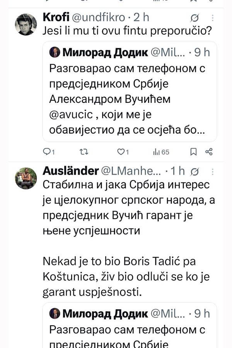The height and width of the screenshot is (348, 232).
Task: Tap Додик's avatar in first quoted tweet
Action: pyautogui.click(x=55, y=52)
